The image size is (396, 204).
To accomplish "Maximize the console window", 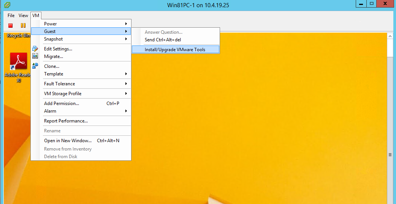I will [x=371, y=3].
